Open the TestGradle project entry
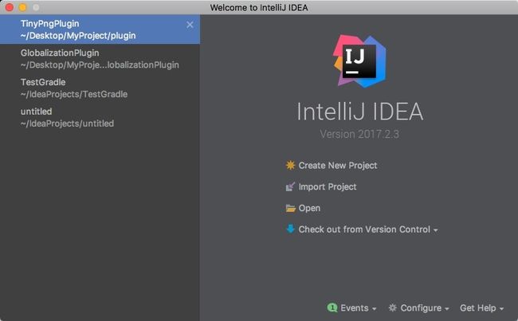 click(100, 88)
